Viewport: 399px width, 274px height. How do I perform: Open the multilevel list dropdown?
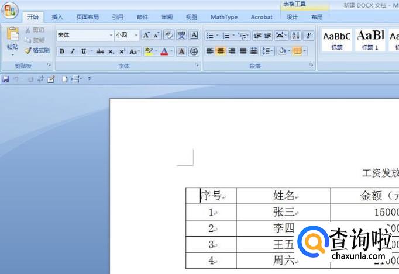click(x=243, y=35)
